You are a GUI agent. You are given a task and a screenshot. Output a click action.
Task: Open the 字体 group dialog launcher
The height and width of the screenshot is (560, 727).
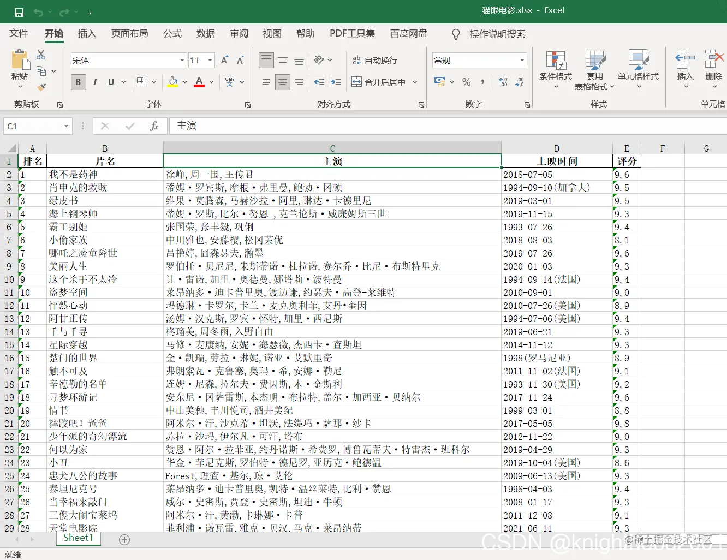tap(247, 104)
